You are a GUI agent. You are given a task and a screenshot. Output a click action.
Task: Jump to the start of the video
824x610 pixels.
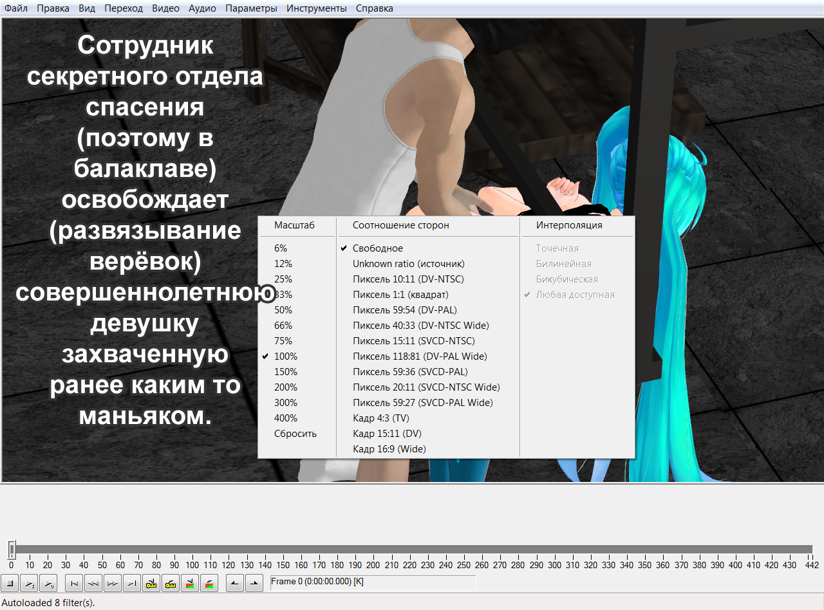(75, 583)
